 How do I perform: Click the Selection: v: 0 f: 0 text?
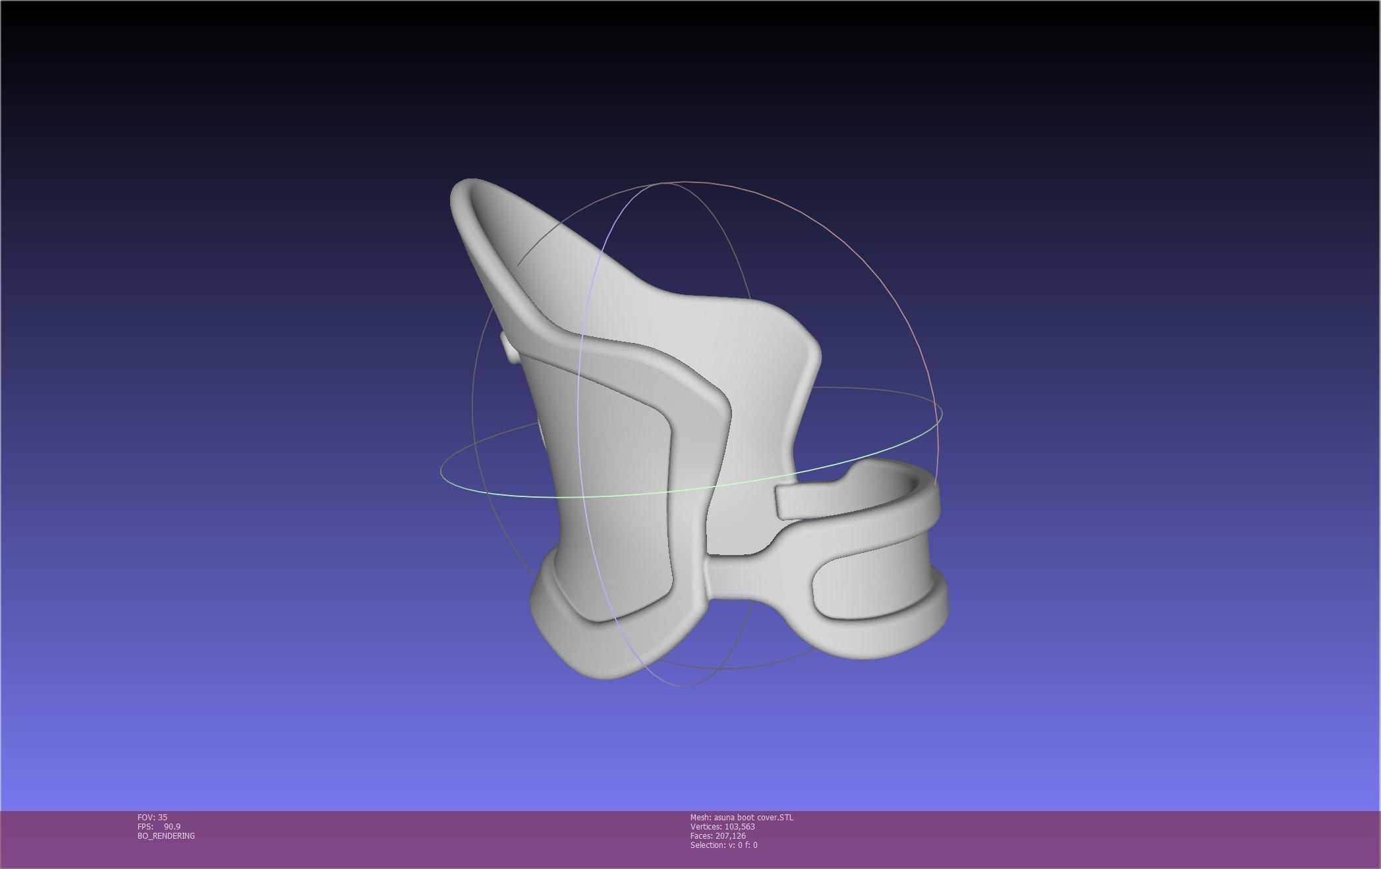tap(724, 845)
